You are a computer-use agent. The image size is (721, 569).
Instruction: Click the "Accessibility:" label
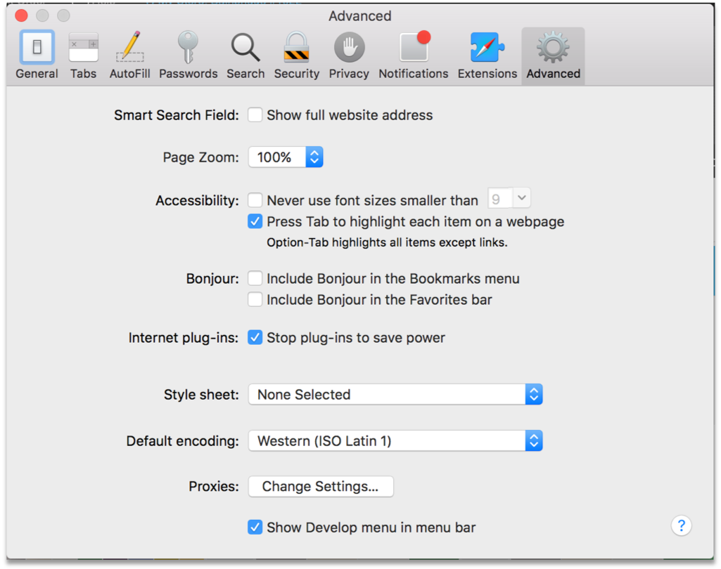pos(197,201)
